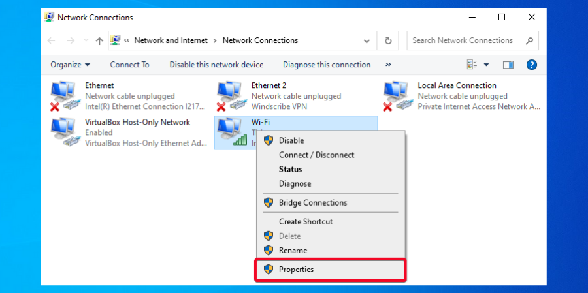Click Connect To in the toolbar
Screen dimensions: 588x293
(x=130, y=65)
